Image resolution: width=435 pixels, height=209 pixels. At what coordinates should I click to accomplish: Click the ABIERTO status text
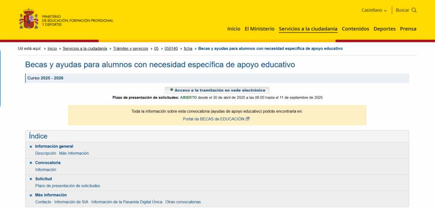[188, 98]
